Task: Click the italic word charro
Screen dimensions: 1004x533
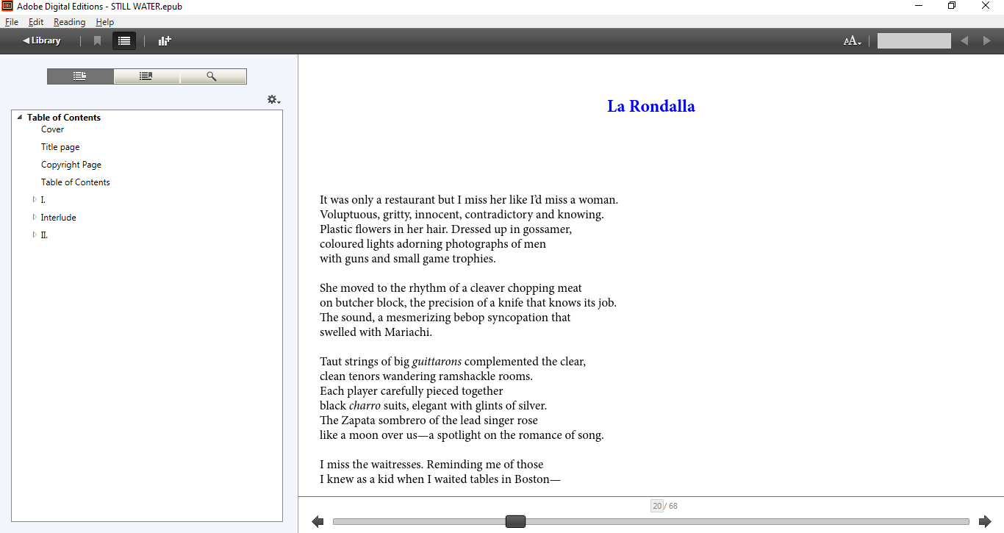Action: click(x=365, y=406)
